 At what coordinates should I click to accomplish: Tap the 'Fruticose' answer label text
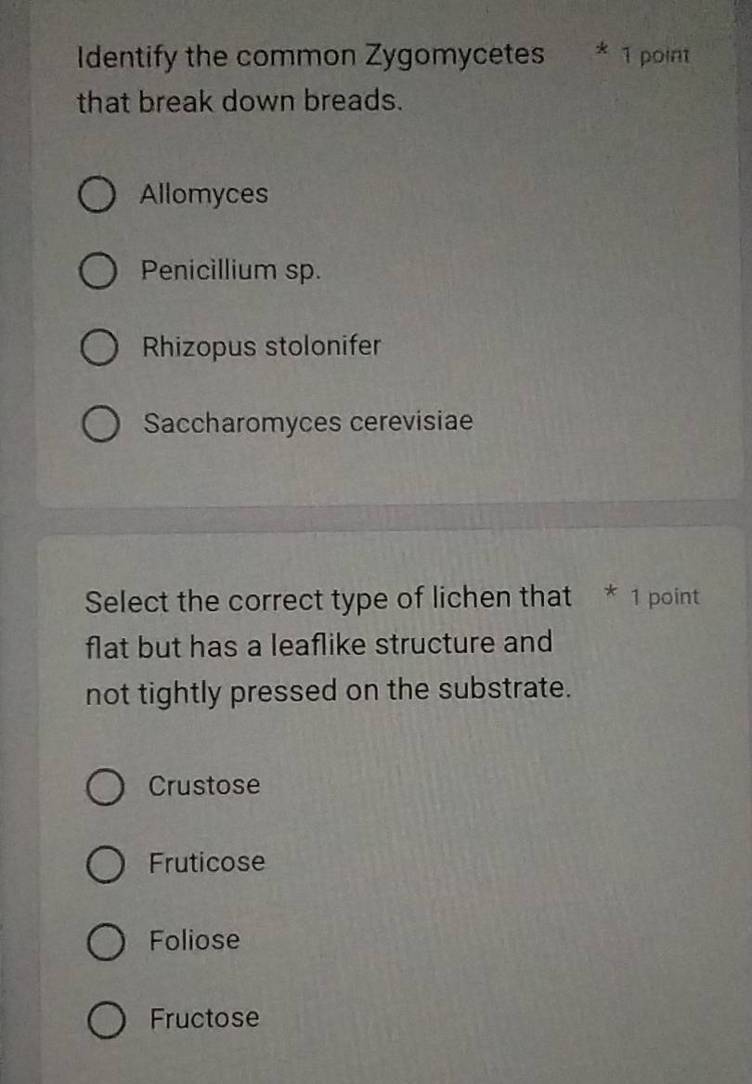pyautogui.click(x=207, y=863)
